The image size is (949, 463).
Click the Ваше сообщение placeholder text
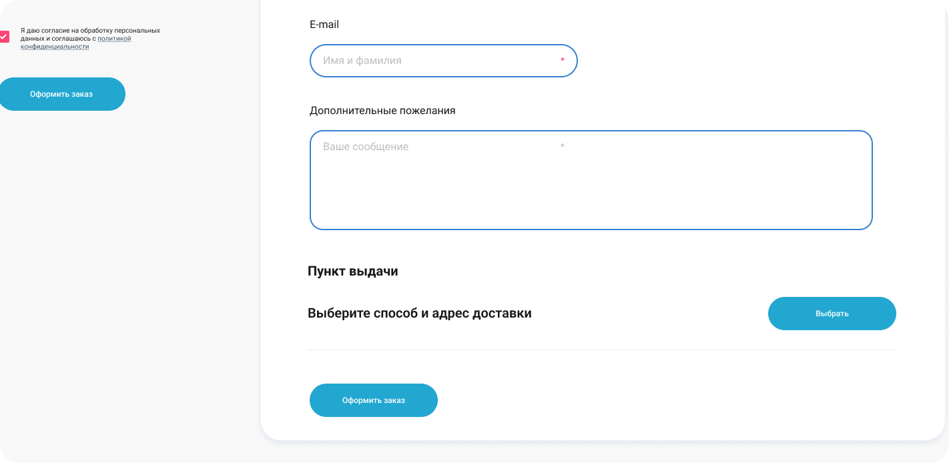[x=366, y=147]
